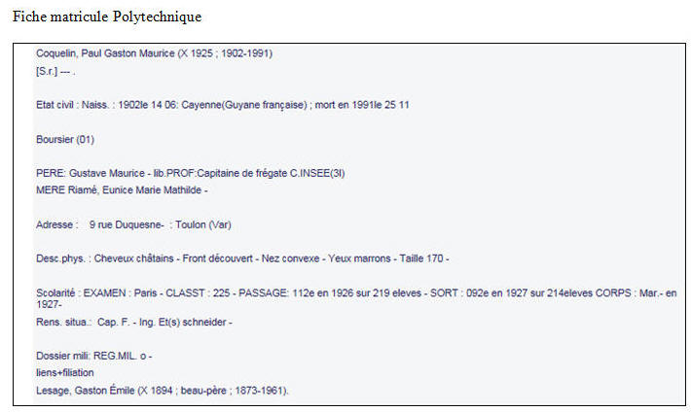Click the 'MERE Riamé, Eunice Marie Mathilde' line

point(121,190)
